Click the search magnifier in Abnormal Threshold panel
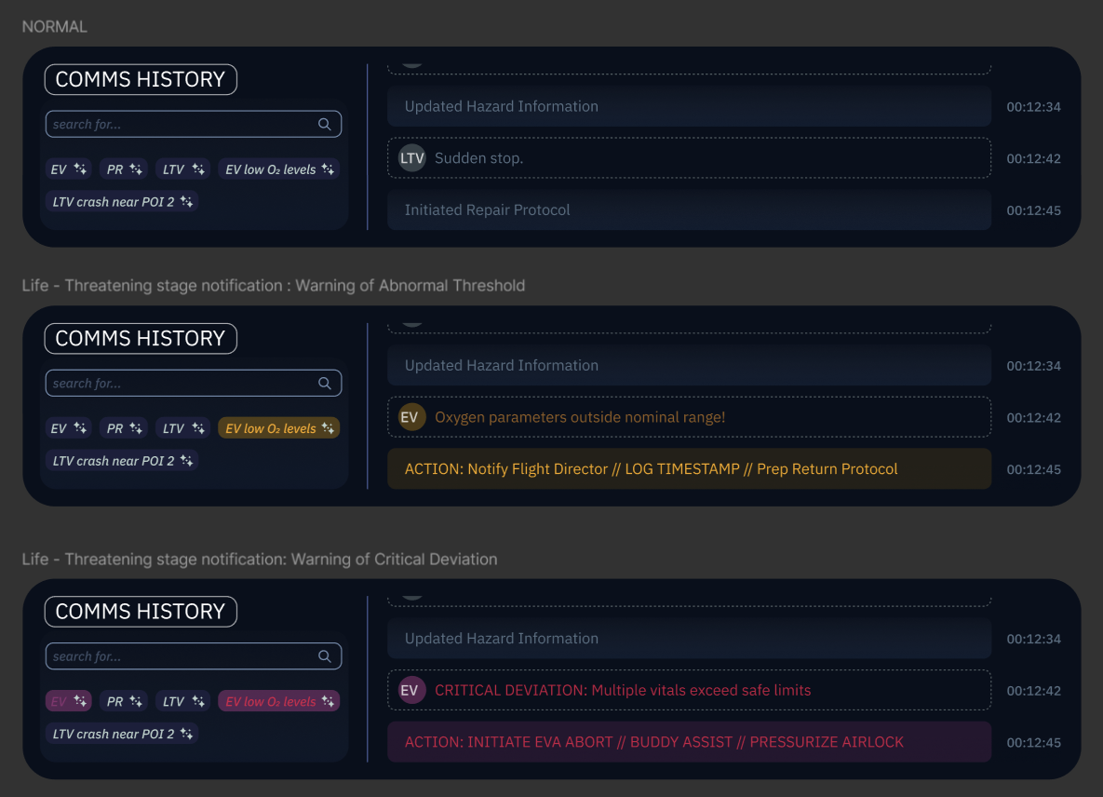The image size is (1103, 797). coord(324,384)
